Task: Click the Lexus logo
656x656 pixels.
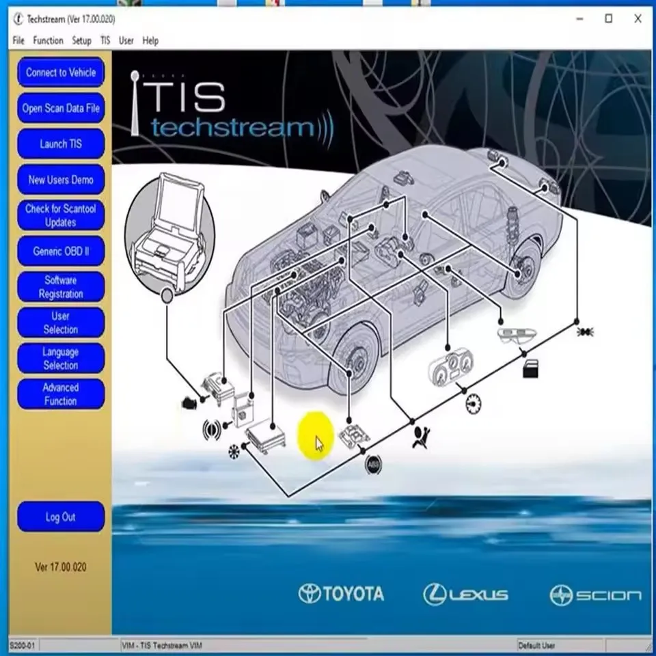Action: click(x=467, y=594)
